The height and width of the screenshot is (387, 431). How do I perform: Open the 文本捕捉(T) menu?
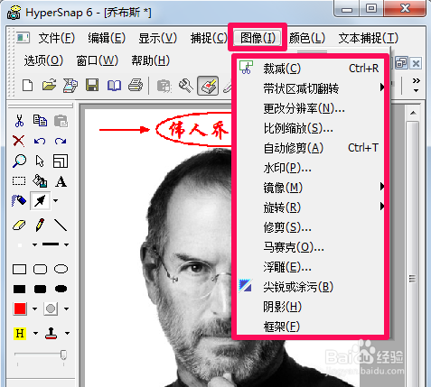(x=369, y=38)
